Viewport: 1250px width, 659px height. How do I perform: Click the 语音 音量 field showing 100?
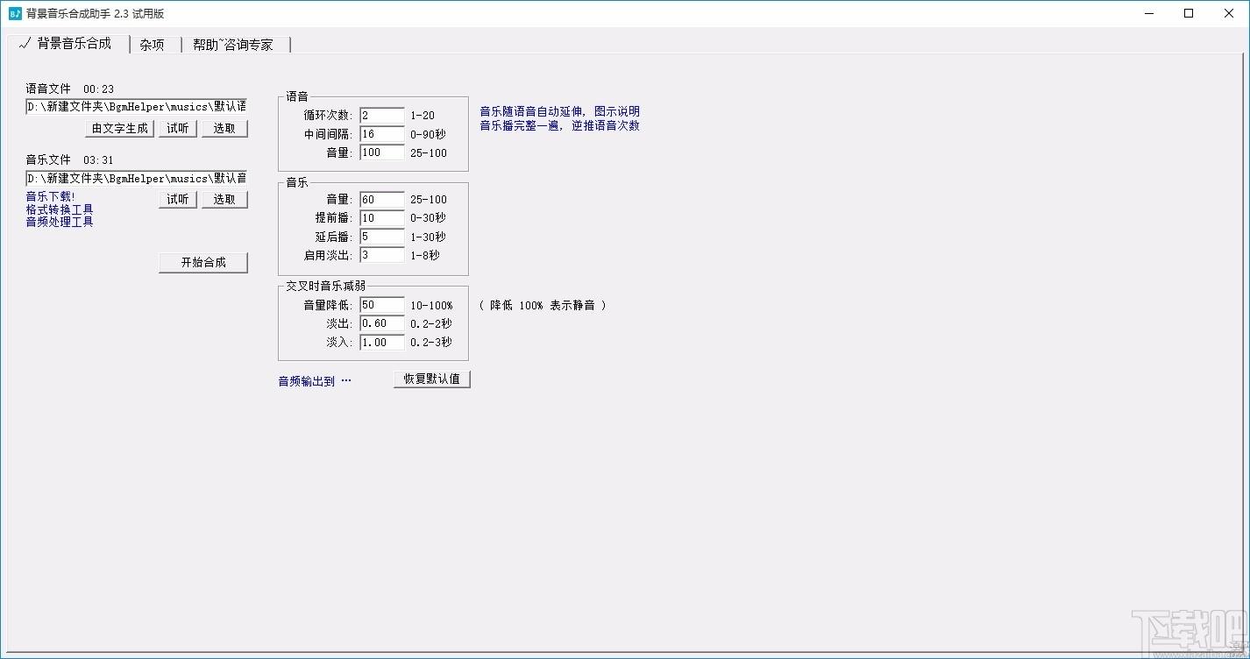pos(382,152)
